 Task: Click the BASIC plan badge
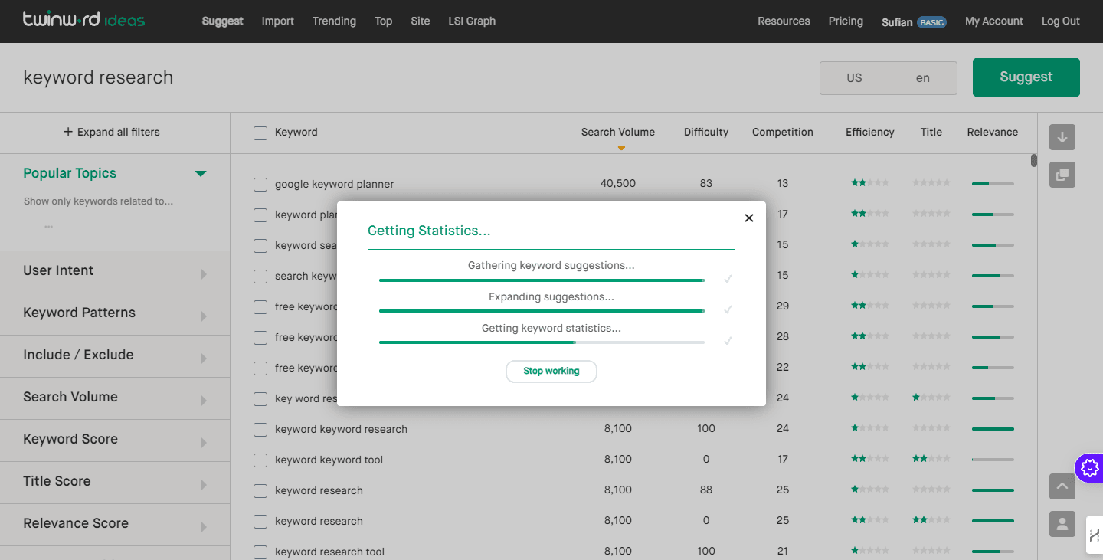[932, 22]
